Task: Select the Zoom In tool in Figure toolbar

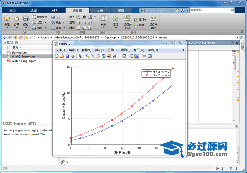Action: [x=87, y=56]
